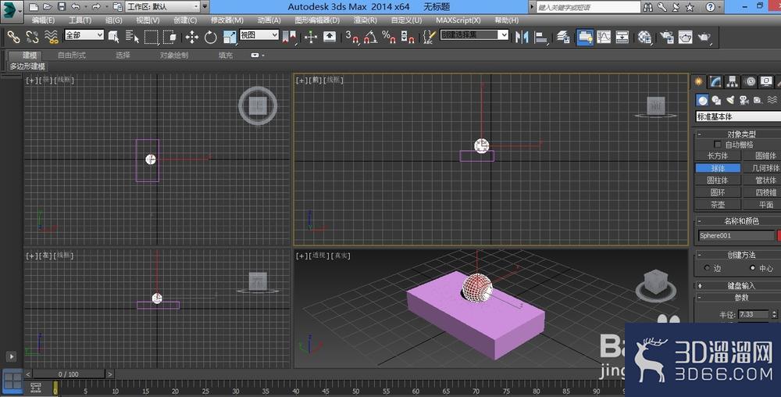Toggle the 3D Snaps button

[x=351, y=37]
